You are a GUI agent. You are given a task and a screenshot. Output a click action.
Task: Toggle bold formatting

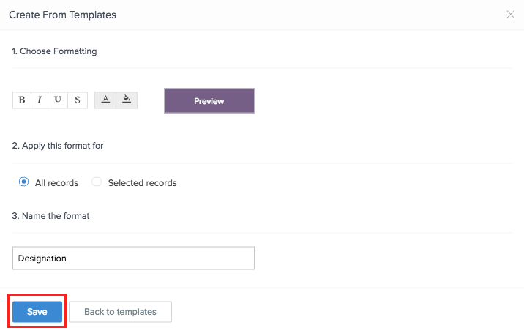22,100
